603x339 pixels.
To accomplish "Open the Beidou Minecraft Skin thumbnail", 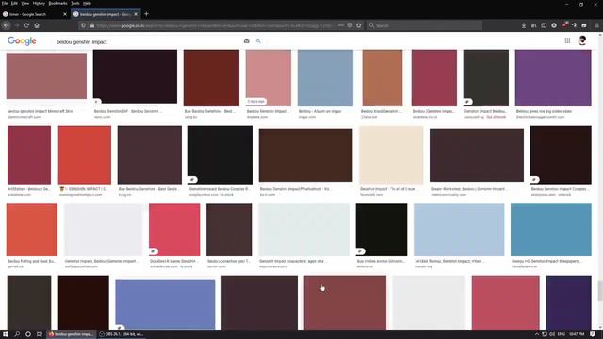I will coord(46,75).
